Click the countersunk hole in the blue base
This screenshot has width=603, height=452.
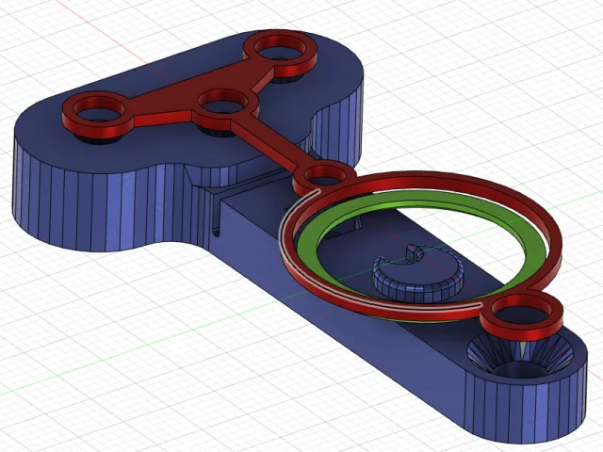[520, 357]
